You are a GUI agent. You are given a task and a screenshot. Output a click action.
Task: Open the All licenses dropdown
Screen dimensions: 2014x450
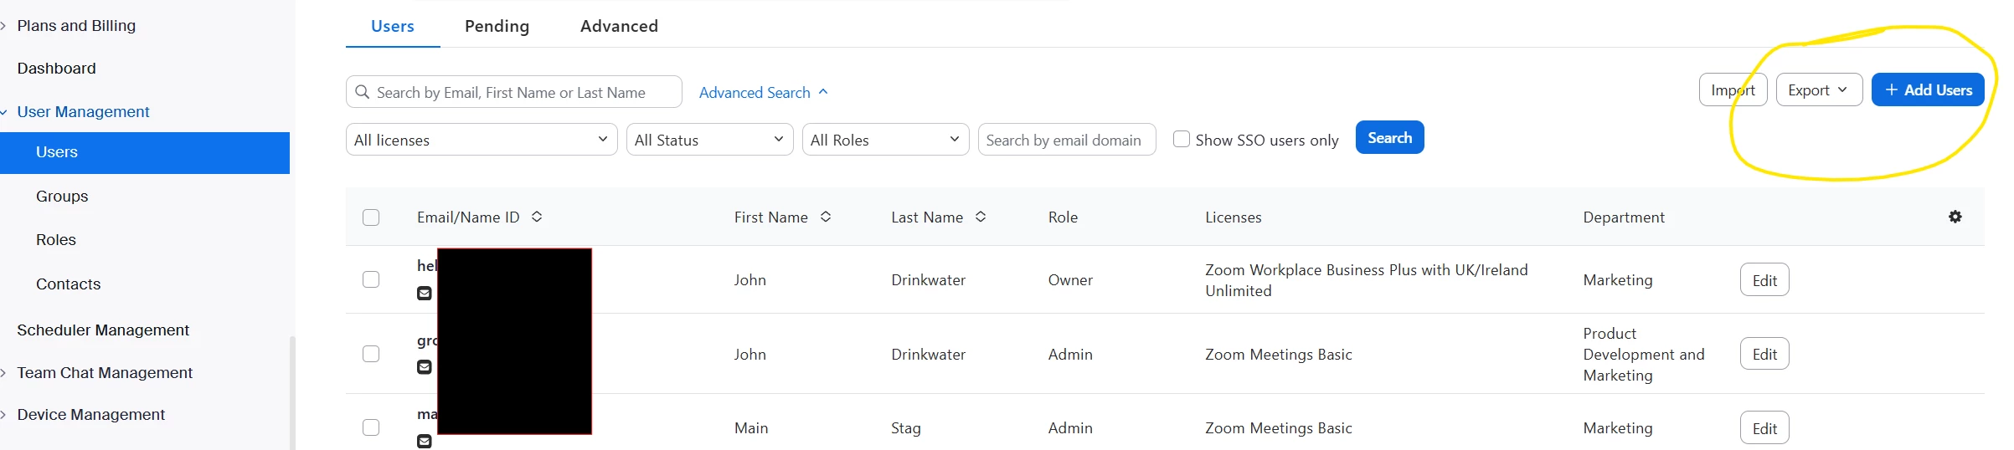point(481,140)
